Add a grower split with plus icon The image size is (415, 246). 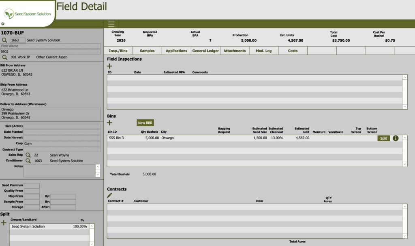pos(4,223)
